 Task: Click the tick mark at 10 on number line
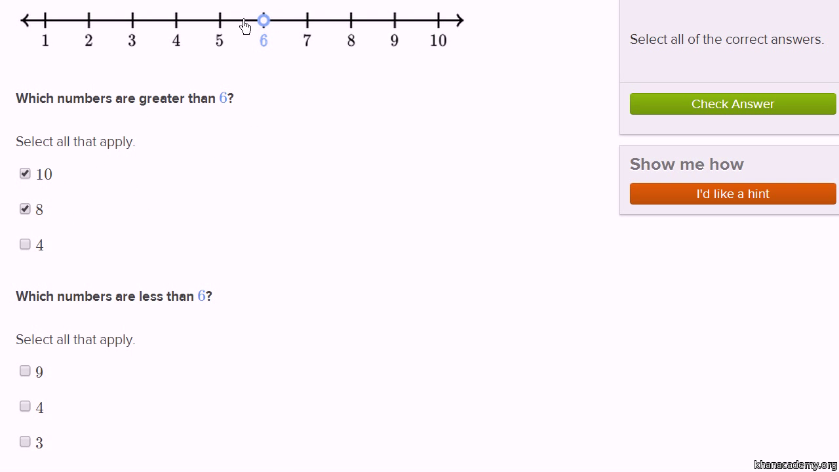pyautogui.click(x=439, y=20)
